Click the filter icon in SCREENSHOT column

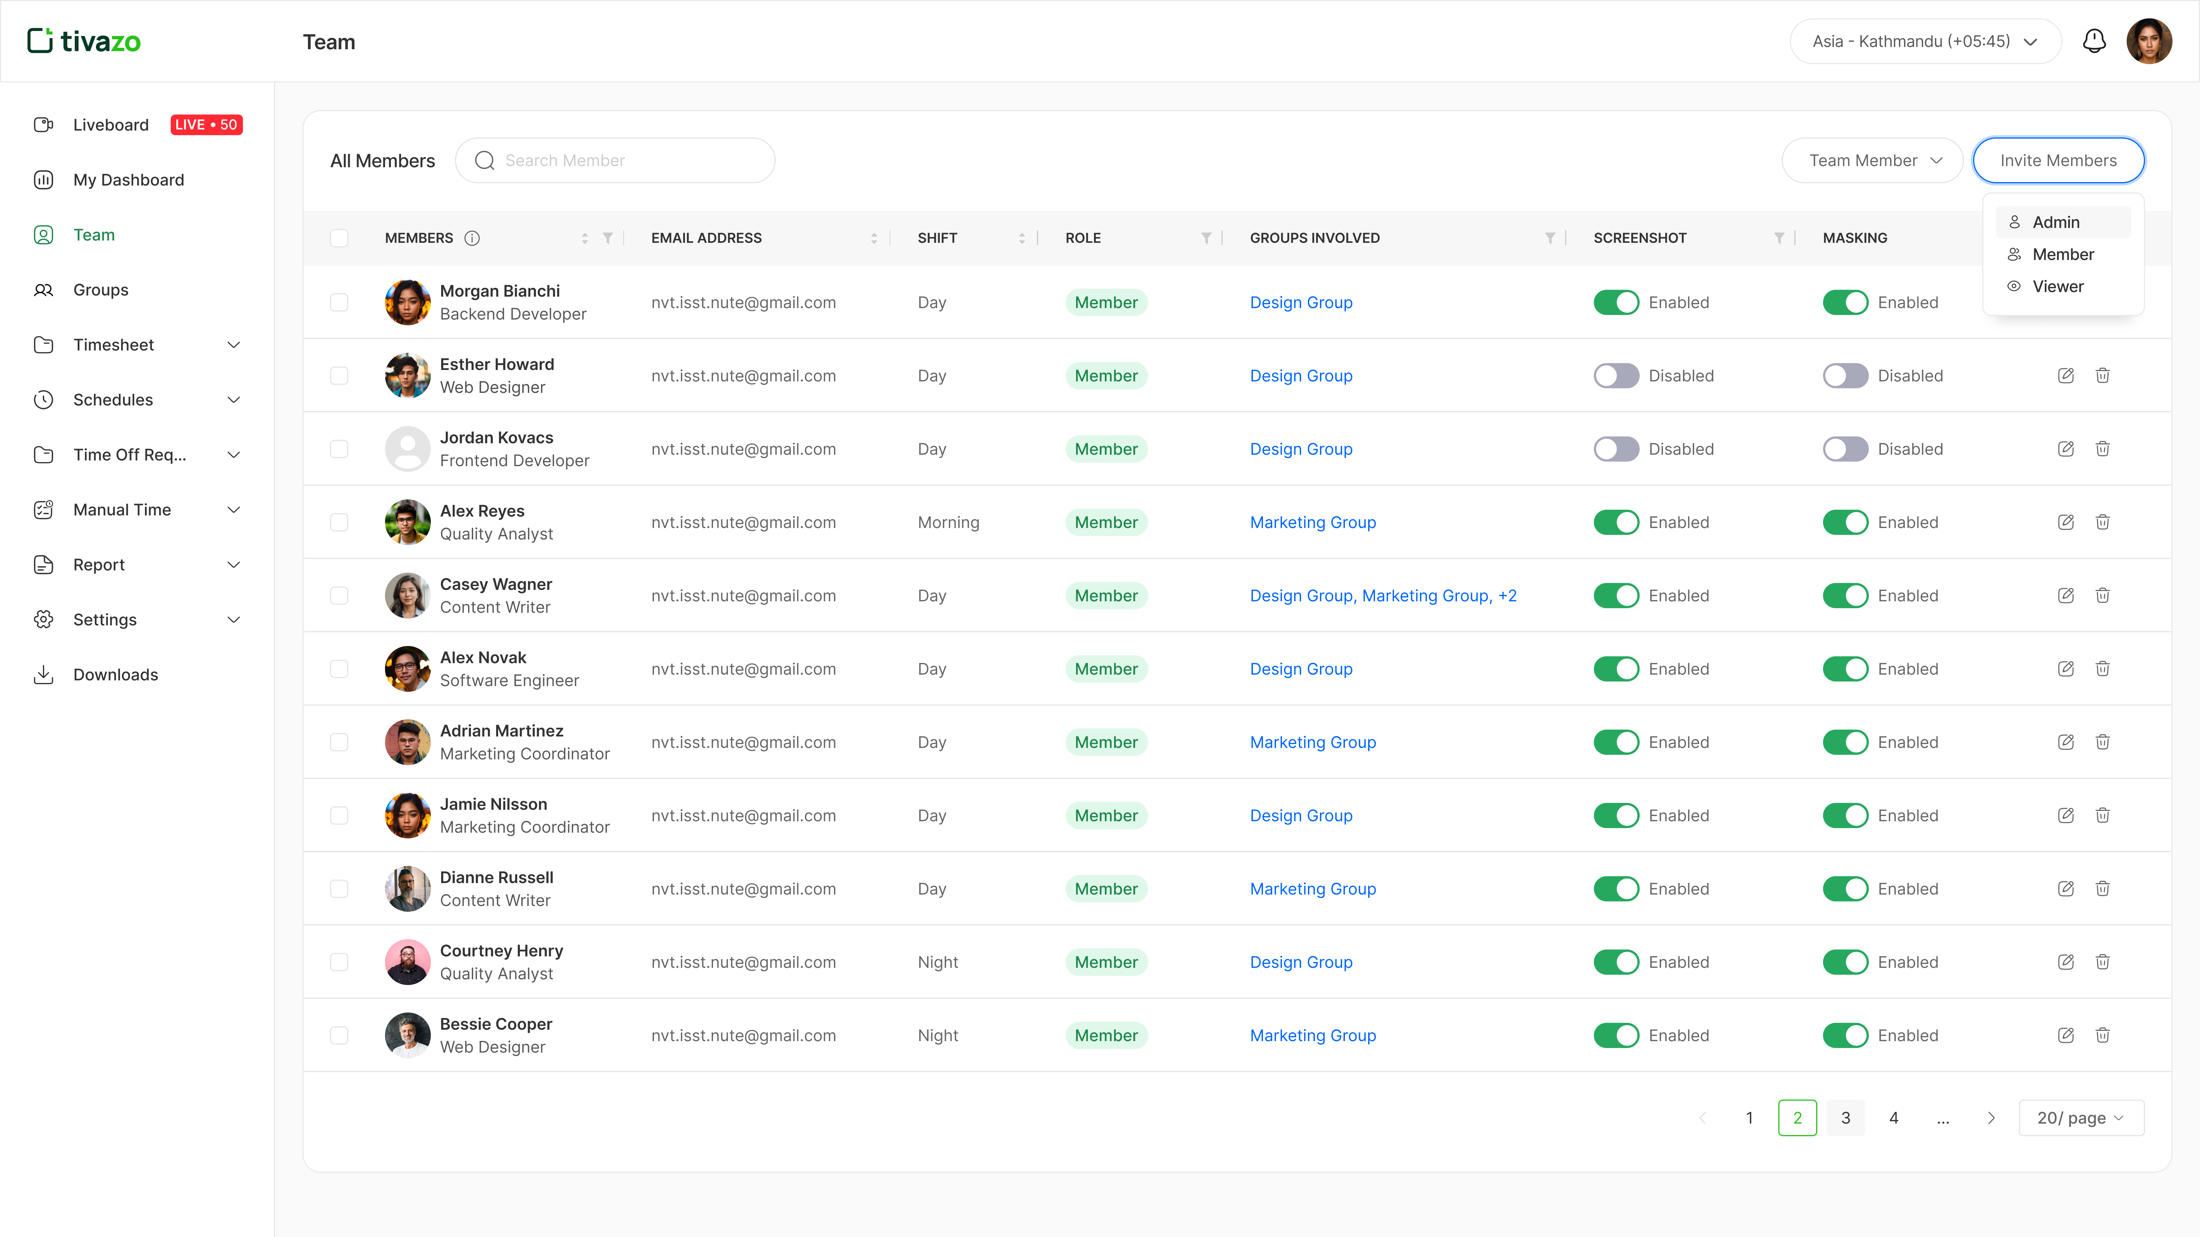(1779, 238)
